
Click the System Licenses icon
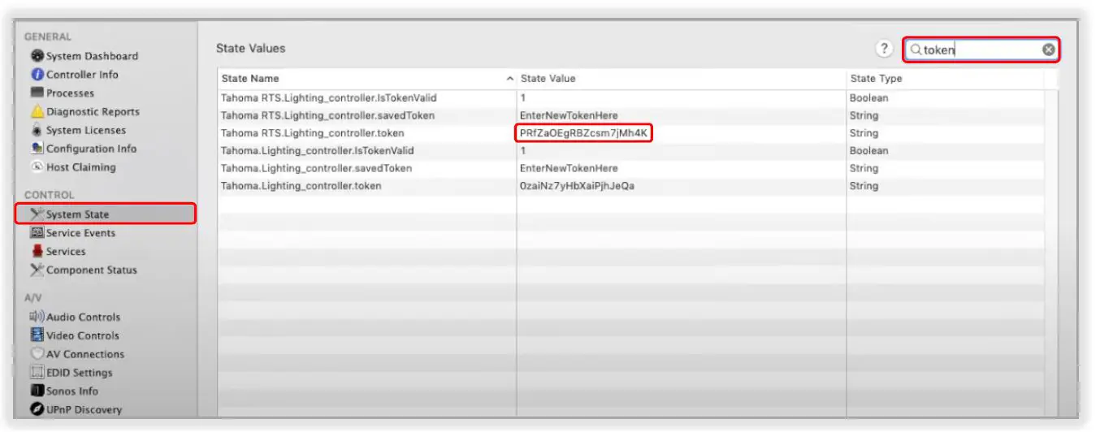pyautogui.click(x=37, y=131)
